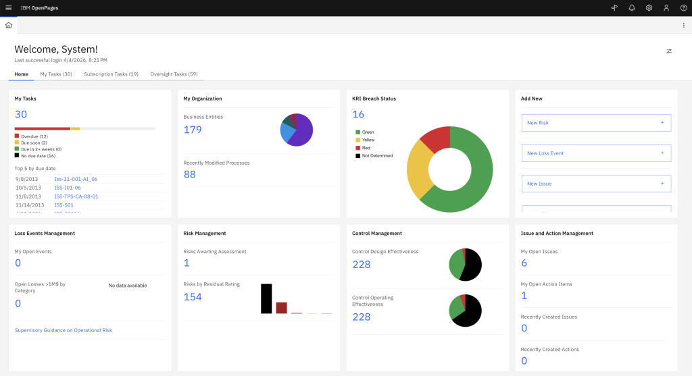
Task: Click the signpost guidance icon in header
Action: coord(614,8)
